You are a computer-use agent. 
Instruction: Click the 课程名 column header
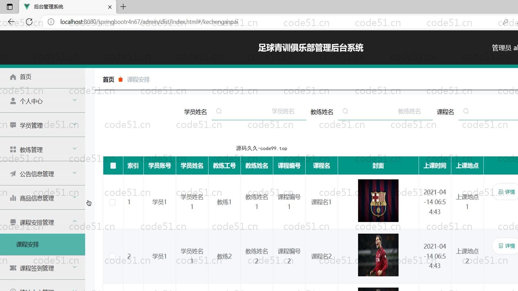pos(321,166)
